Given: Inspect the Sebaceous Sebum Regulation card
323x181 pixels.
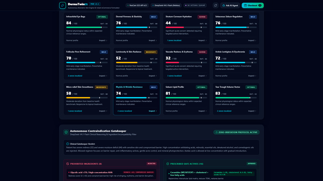Looking at the screenshot, I should coord(252,40).
